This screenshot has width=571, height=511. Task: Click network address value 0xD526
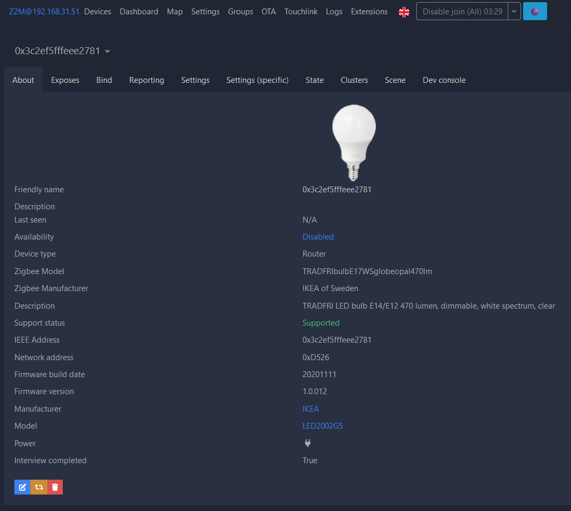click(x=316, y=357)
